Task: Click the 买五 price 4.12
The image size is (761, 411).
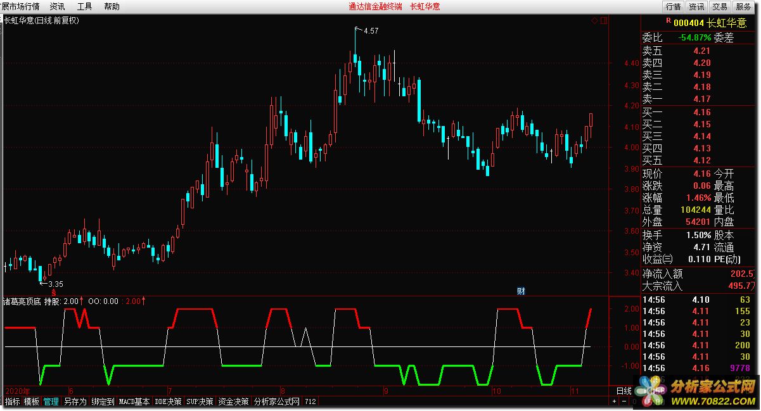Action: pyautogui.click(x=701, y=160)
